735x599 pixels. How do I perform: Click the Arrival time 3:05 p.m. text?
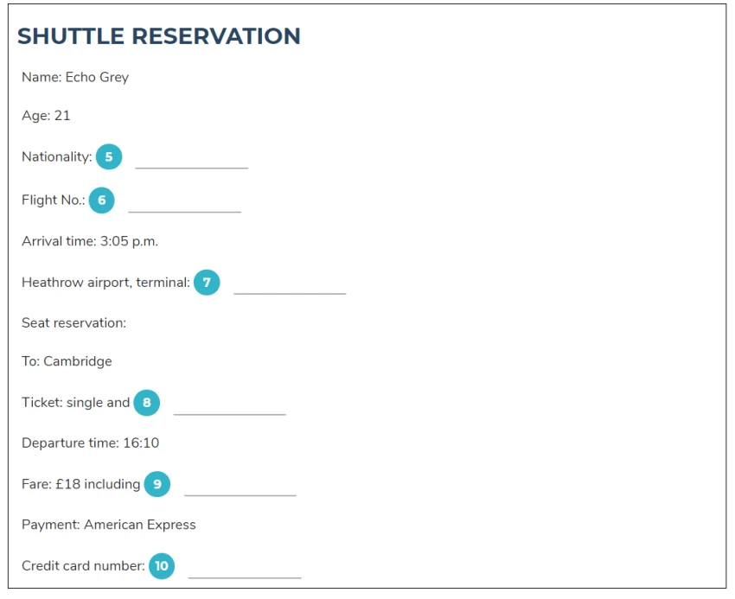(90, 241)
